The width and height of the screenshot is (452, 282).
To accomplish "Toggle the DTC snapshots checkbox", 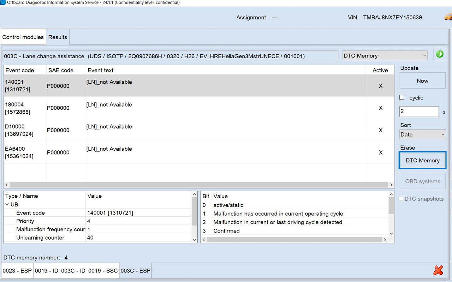I will tap(401, 199).
